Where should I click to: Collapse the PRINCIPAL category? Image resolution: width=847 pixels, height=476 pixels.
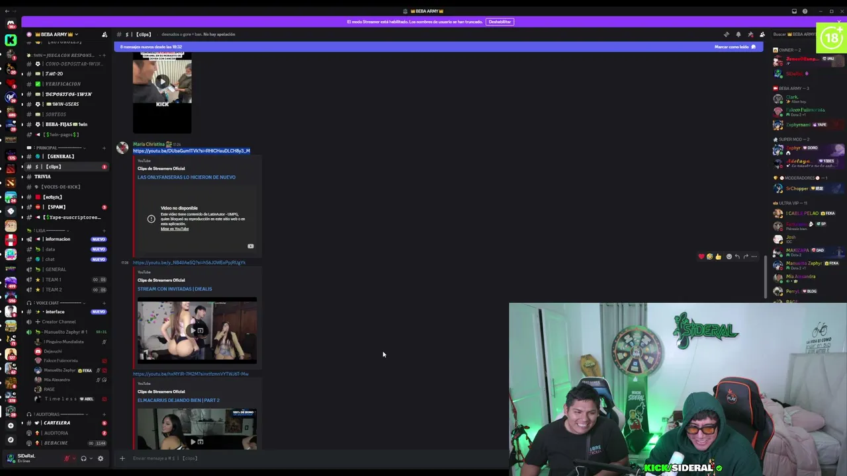(x=57, y=147)
